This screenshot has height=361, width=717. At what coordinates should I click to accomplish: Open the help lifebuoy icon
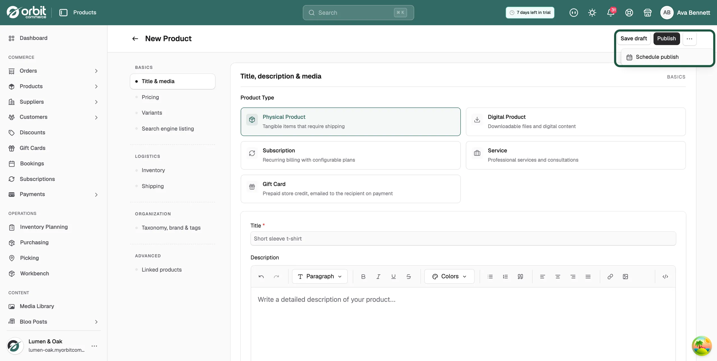(x=629, y=13)
